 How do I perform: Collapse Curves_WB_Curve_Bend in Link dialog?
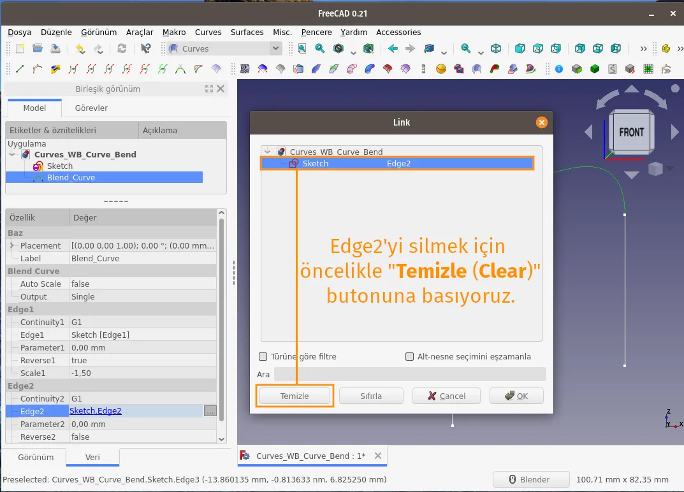pos(267,151)
